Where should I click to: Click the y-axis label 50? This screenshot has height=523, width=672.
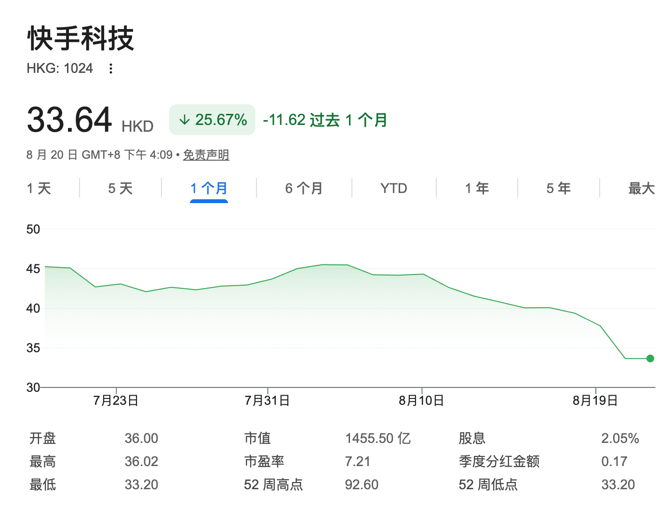tap(33, 229)
